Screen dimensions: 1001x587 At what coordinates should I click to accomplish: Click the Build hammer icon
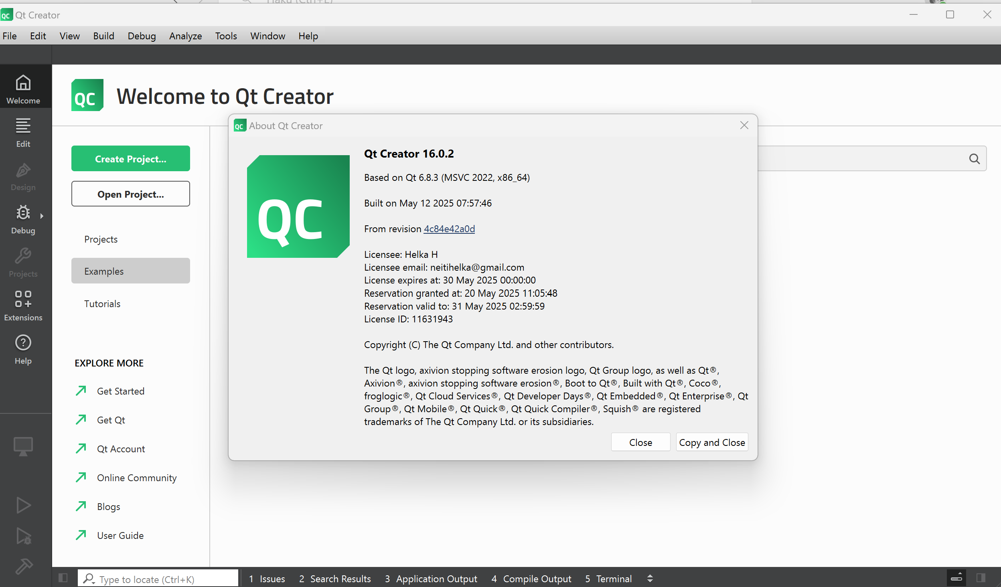click(23, 566)
